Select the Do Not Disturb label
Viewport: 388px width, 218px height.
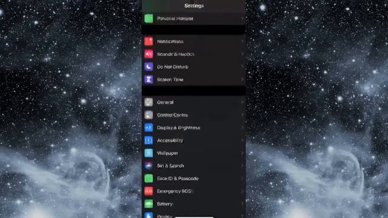(x=173, y=67)
